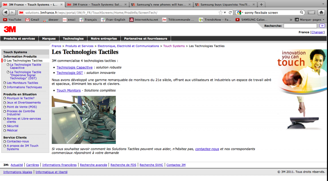Image resolution: width=328 pixels, height=181 pixels.
Task: Open Carrières footer link
Action: click(x=32, y=165)
